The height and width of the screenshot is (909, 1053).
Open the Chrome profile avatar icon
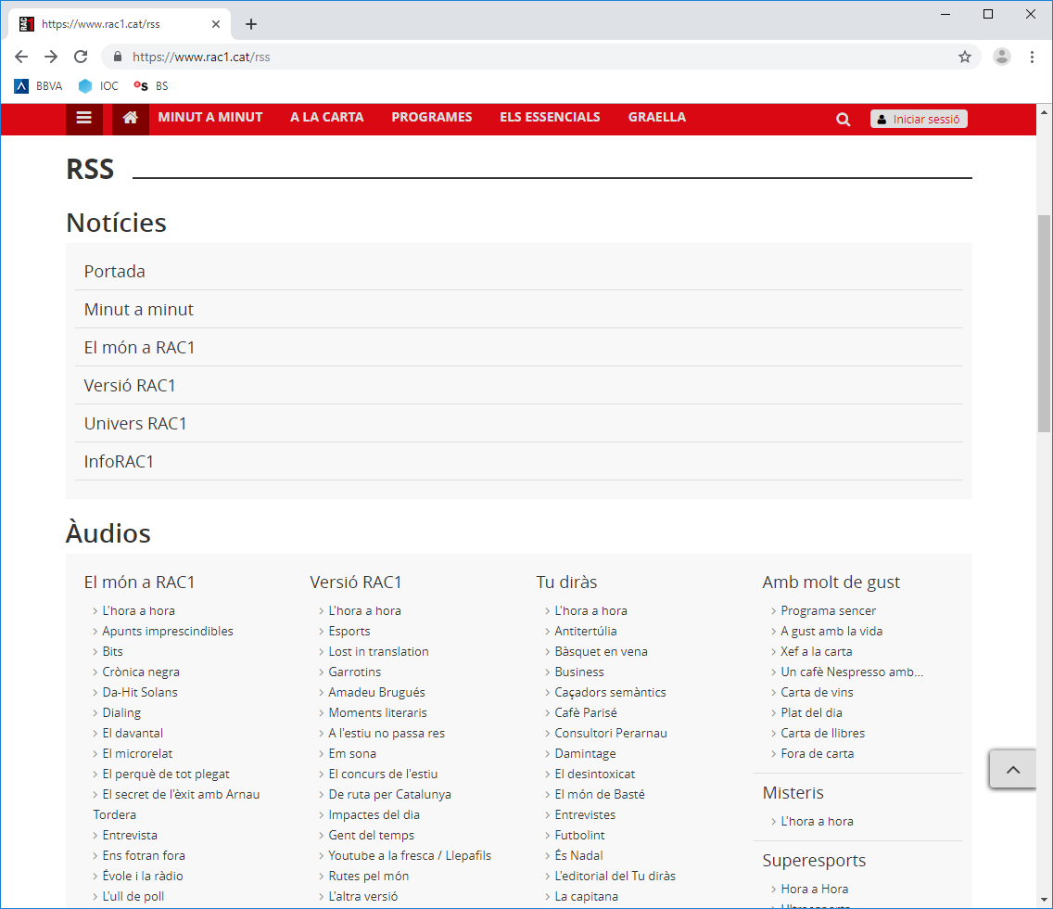click(x=1001, y=57)
